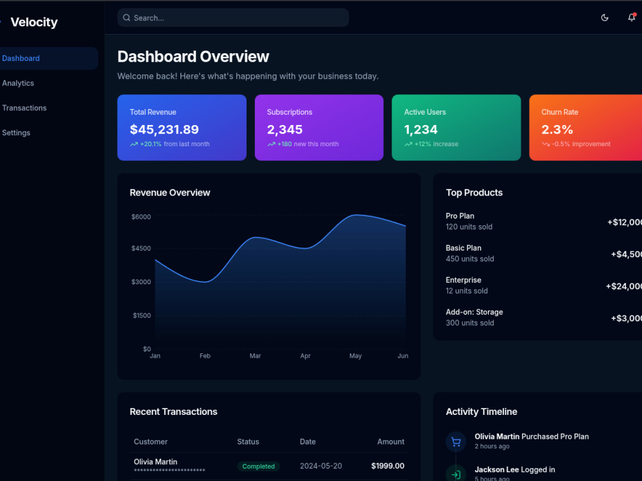Click Olivia Martin Purchased Pro Plan entry

click(x=532, y=436)
